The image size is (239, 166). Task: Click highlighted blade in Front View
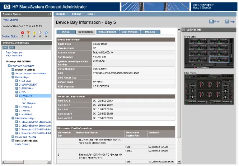click(219, 59)
